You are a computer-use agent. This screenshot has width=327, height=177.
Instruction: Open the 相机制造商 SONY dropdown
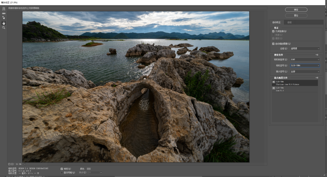[x=305, y=59]
